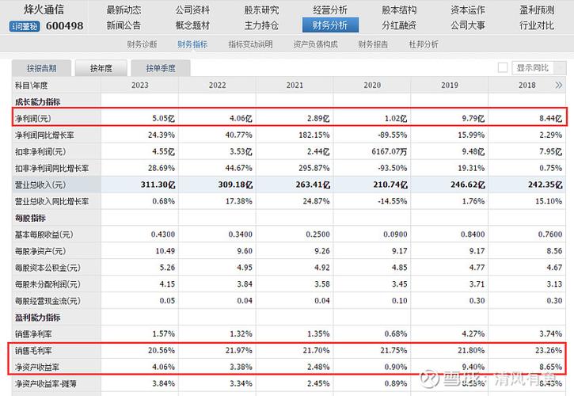Switch to 杜邦分析 sub-tab
Screen dimensions: 574x396
point(424,44)
